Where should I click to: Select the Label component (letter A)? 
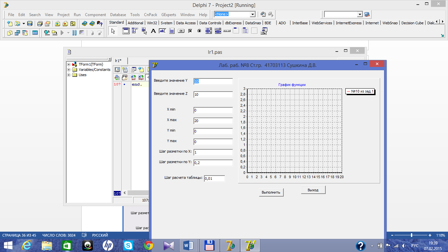153,31
